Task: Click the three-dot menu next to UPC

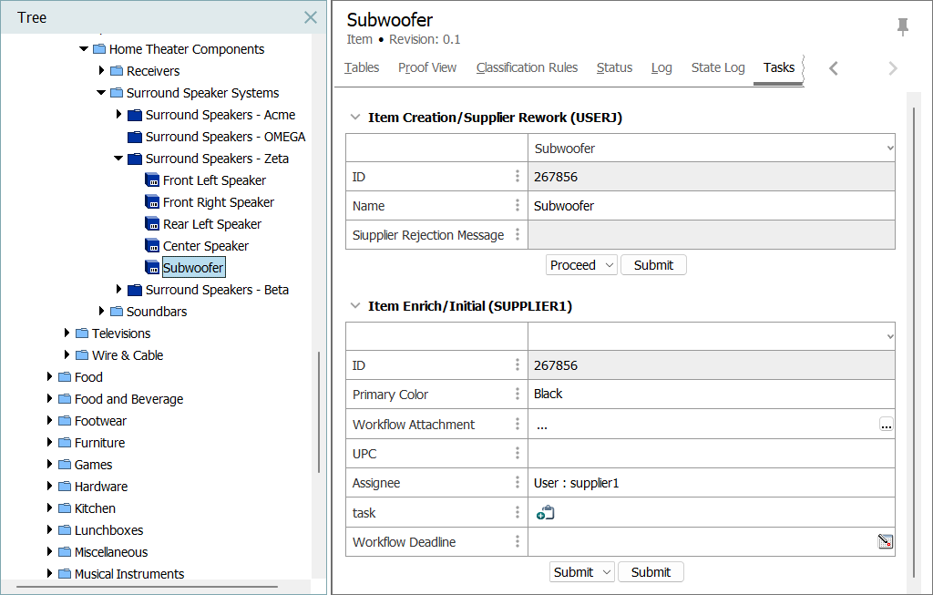Action: [518, 454]
